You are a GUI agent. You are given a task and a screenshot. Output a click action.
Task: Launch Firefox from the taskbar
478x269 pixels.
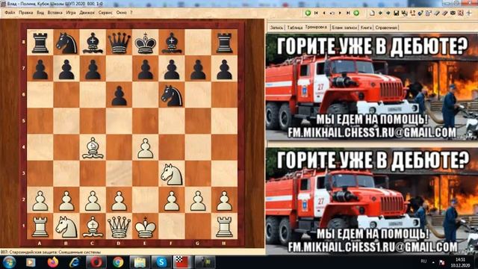tap(53, 262)
